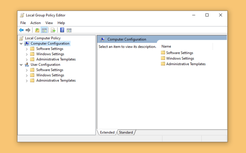Select Software Settings text under User Configuration
The image size is (246, 153).
click(50, 70)
